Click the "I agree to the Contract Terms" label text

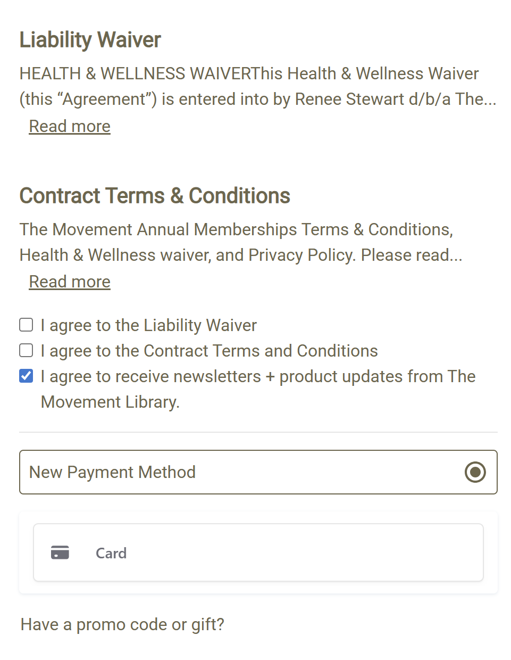click(x=210, y=351)
